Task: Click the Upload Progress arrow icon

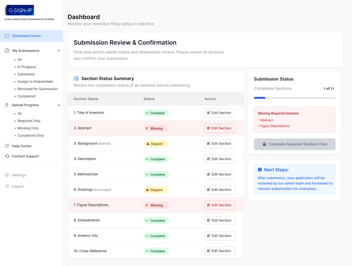Action: tap(7, 105)
